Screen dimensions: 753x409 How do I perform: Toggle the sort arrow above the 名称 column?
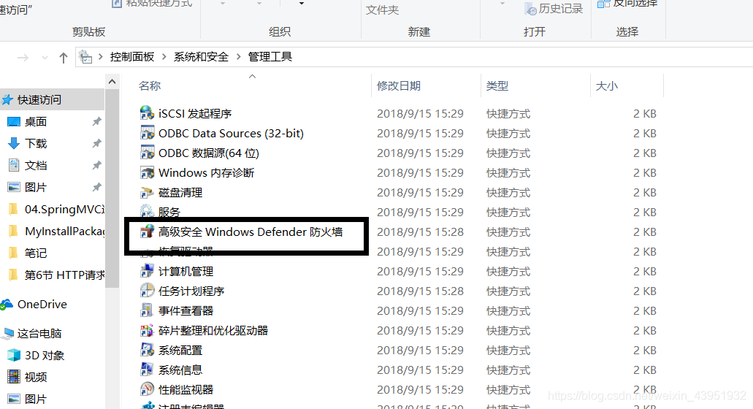click(x=252, y=77)
